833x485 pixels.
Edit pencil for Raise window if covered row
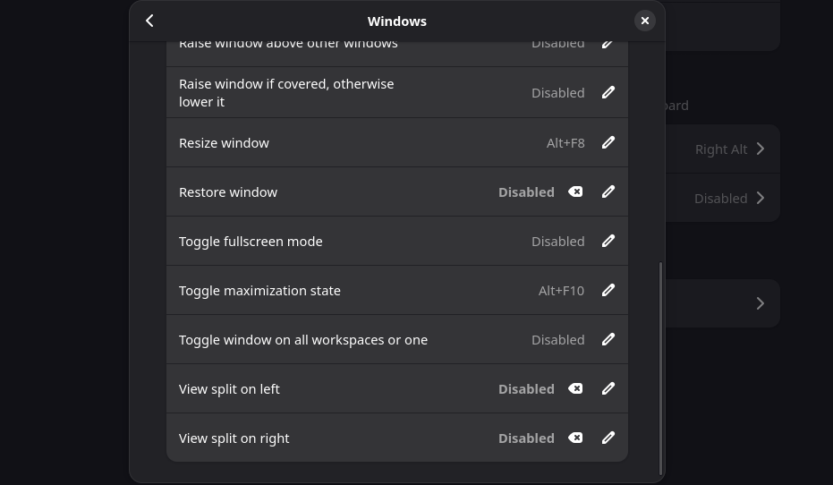608,92
